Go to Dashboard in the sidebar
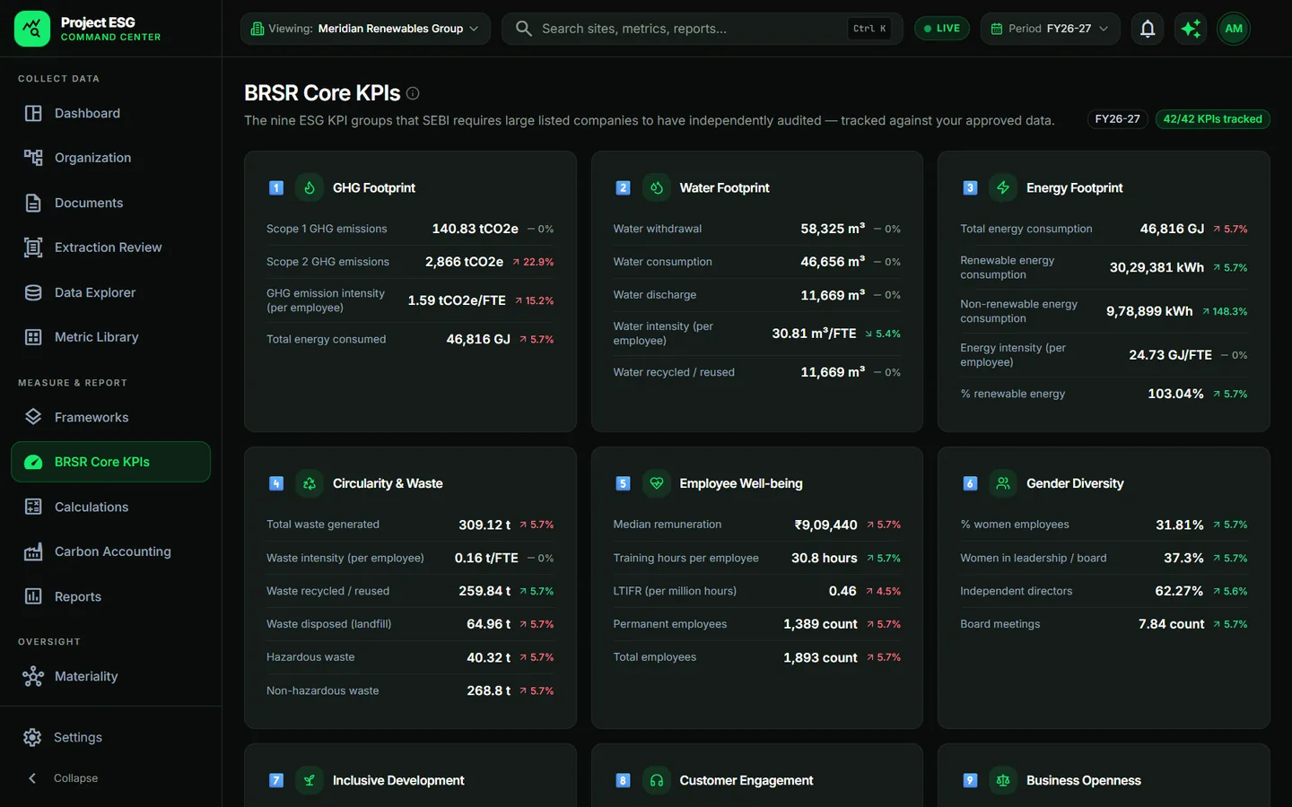1292x807 pixels. pos(110,113)
